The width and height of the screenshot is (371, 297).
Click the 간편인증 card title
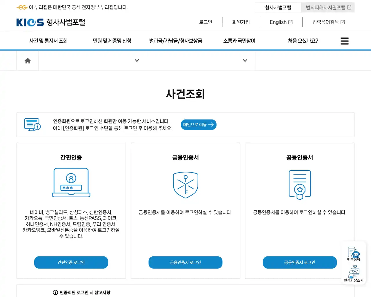pos(71,157)
